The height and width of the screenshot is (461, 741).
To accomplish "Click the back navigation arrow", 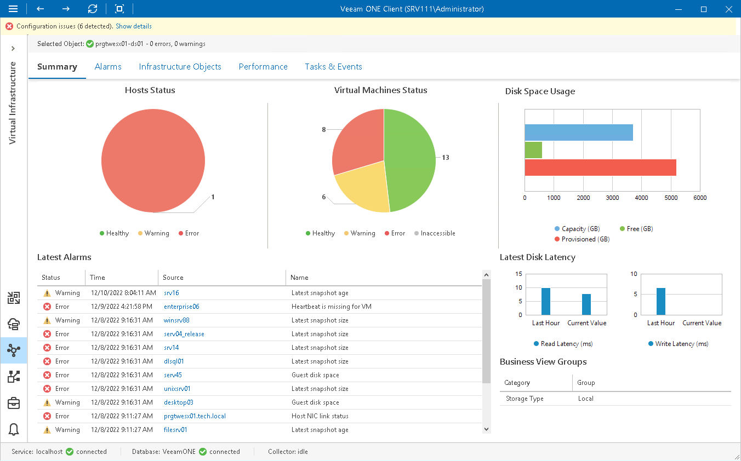I will tap(39, 9).
